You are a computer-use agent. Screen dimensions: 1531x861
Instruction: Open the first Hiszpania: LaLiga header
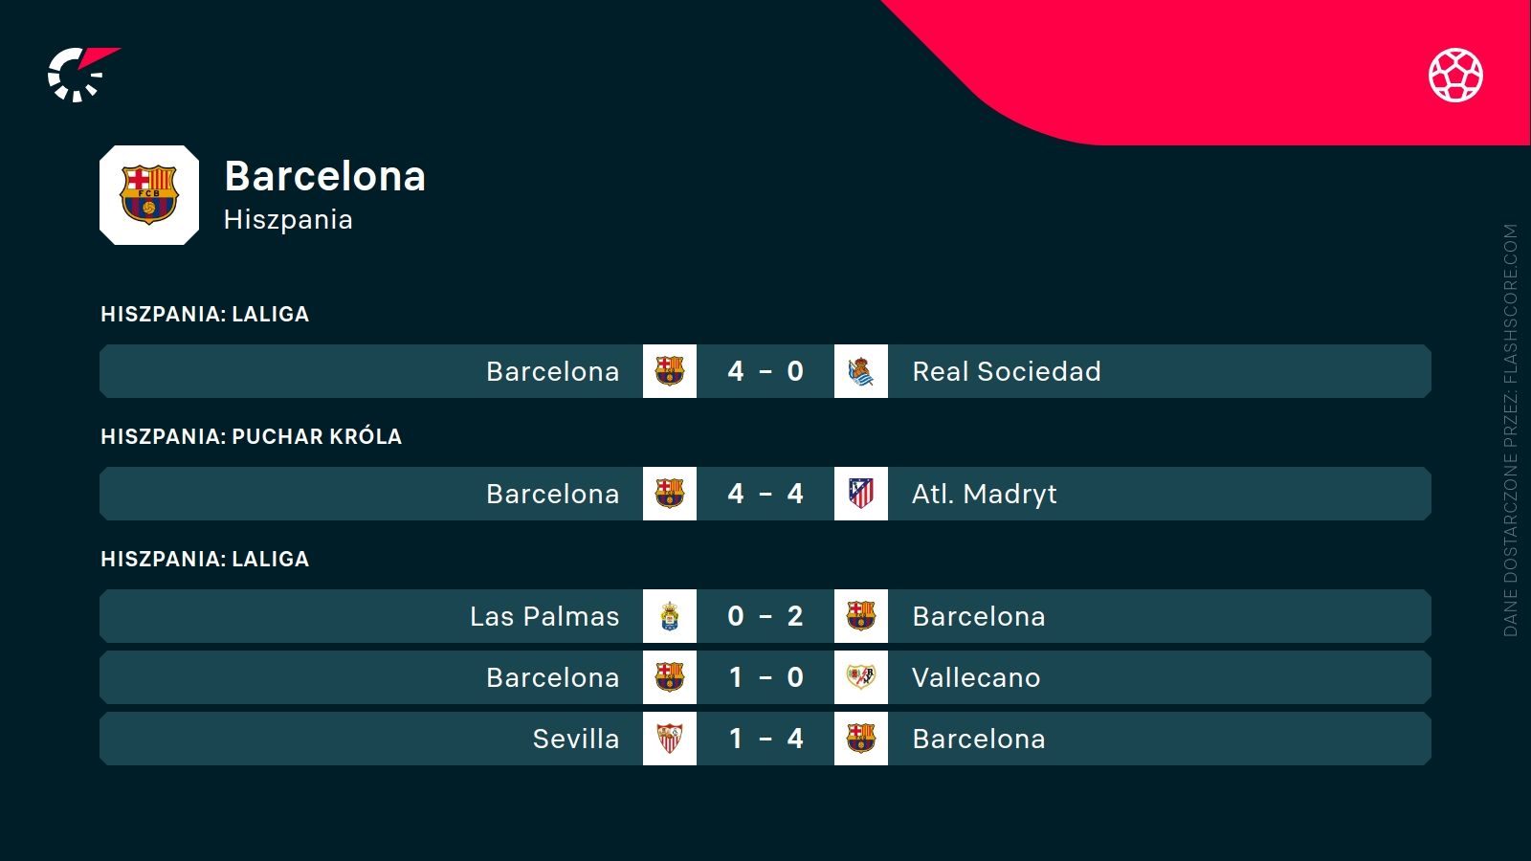(205, 314)
